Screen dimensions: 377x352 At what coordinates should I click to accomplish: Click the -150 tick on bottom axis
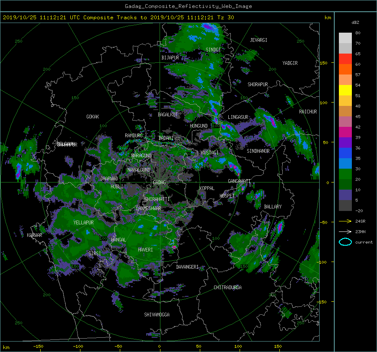pyautogui.click(x=38, y=346)
